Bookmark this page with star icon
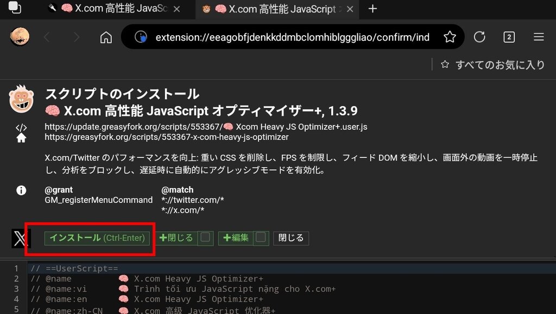The height and width of the screenshot is (314, 556). tap(450, 37)
